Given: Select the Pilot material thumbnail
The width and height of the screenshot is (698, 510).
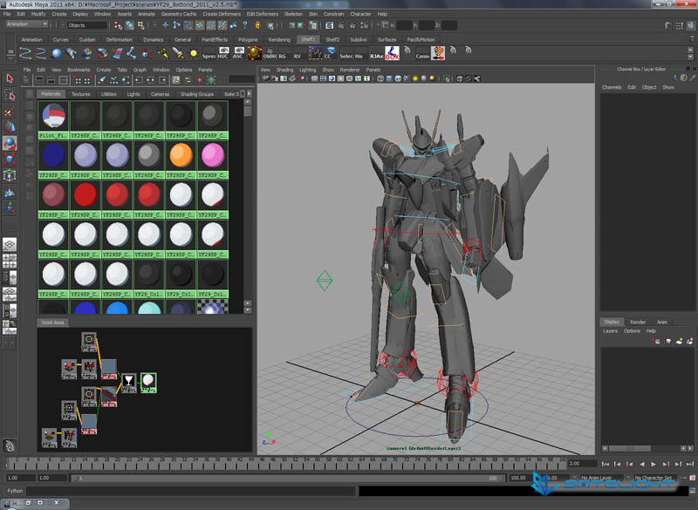Looking at the screenshot, I should (x=55, y=117).
